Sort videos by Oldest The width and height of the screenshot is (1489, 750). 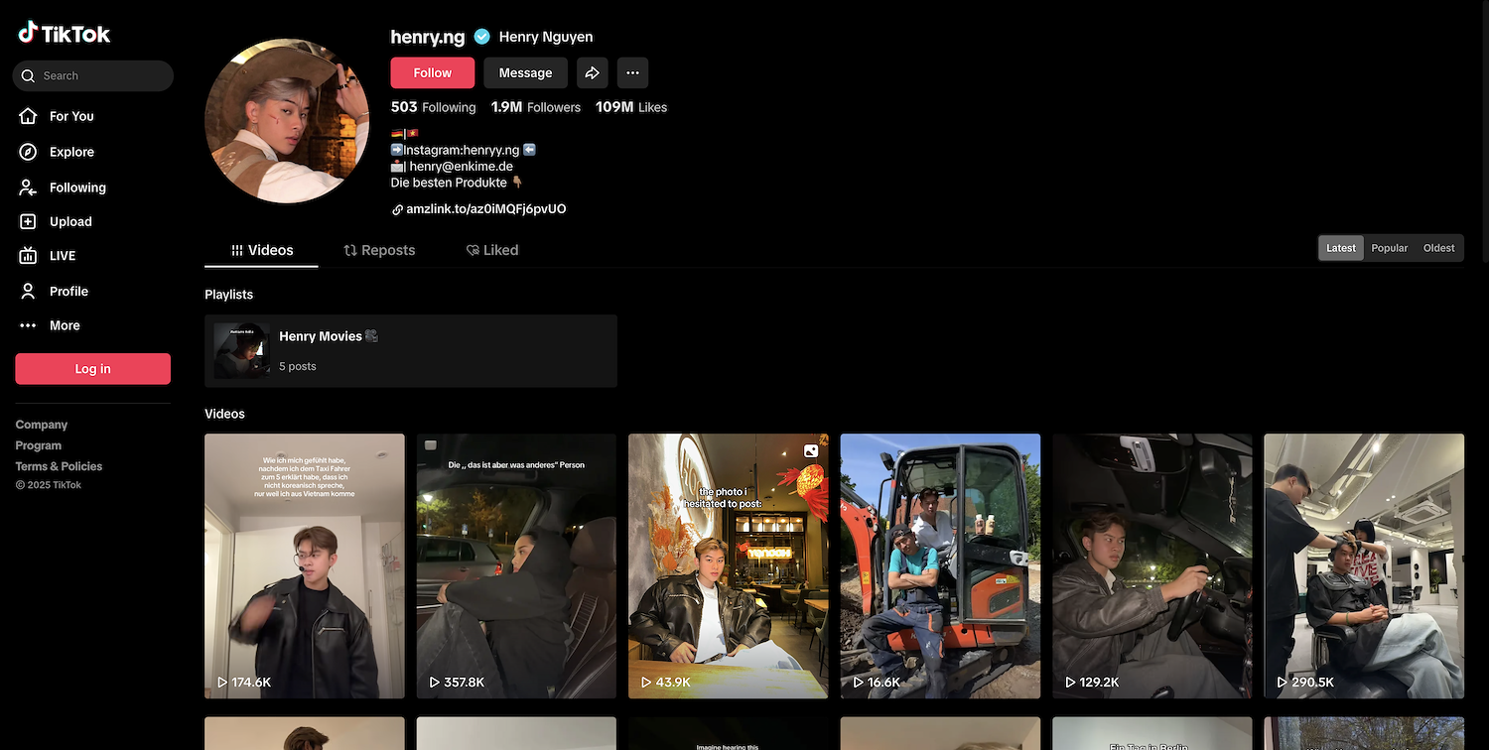pos(1438,248)
